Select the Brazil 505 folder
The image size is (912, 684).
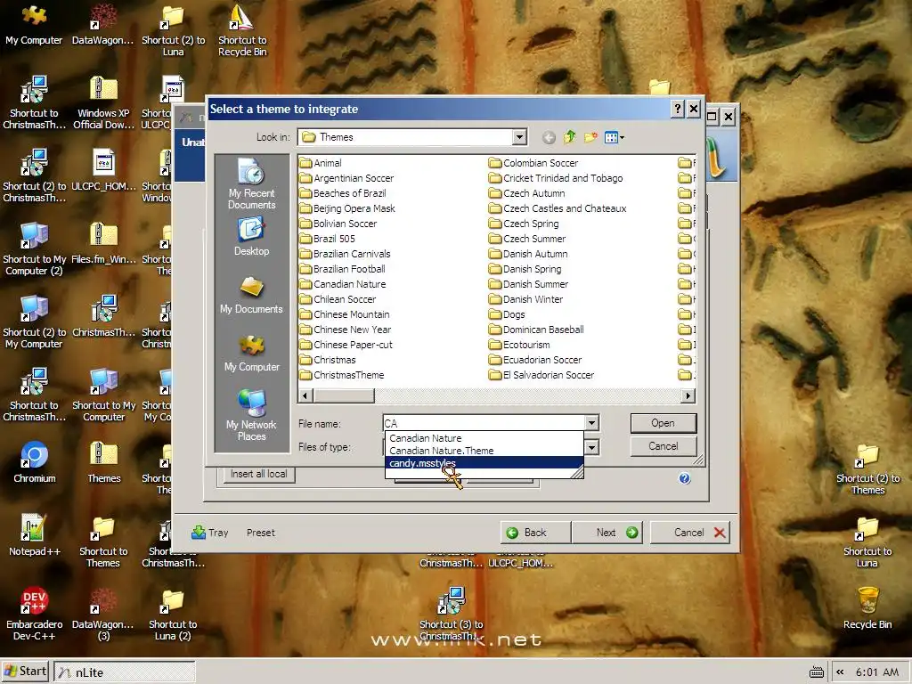[x=328, y=239]
